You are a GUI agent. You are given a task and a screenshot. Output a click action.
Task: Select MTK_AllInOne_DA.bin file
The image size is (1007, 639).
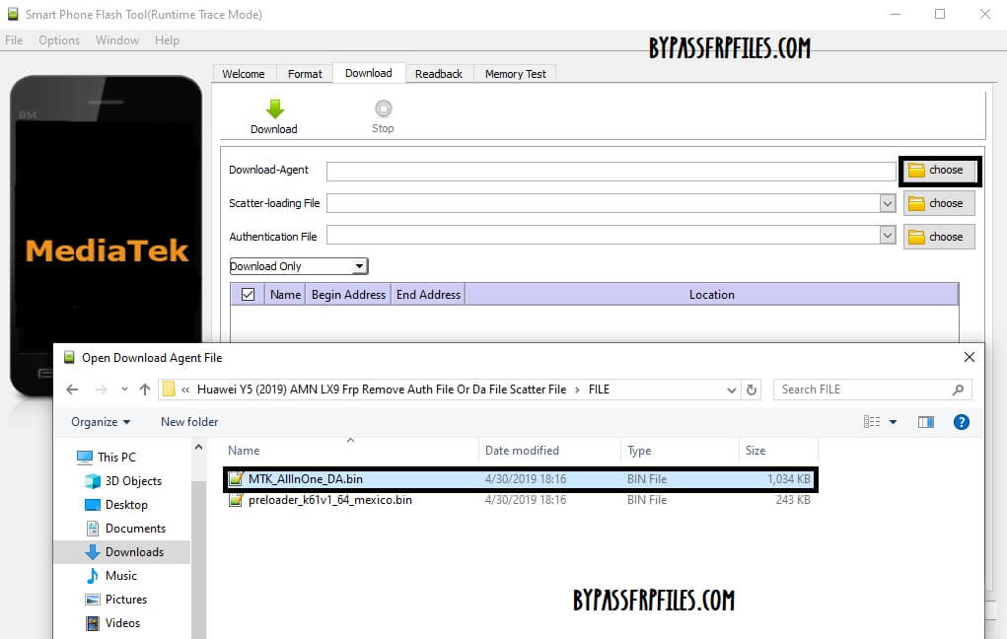(x=306, y=479)
